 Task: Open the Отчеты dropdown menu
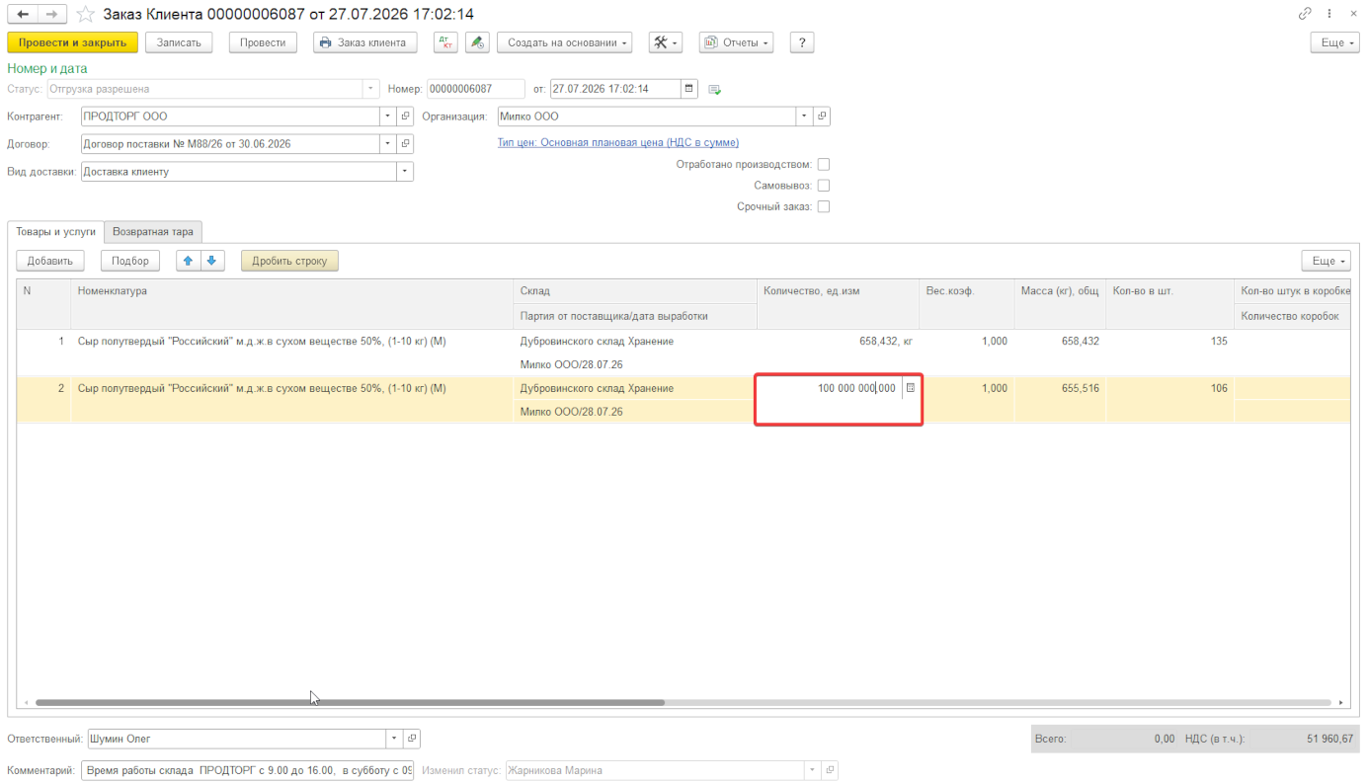(x=736, y=42)
